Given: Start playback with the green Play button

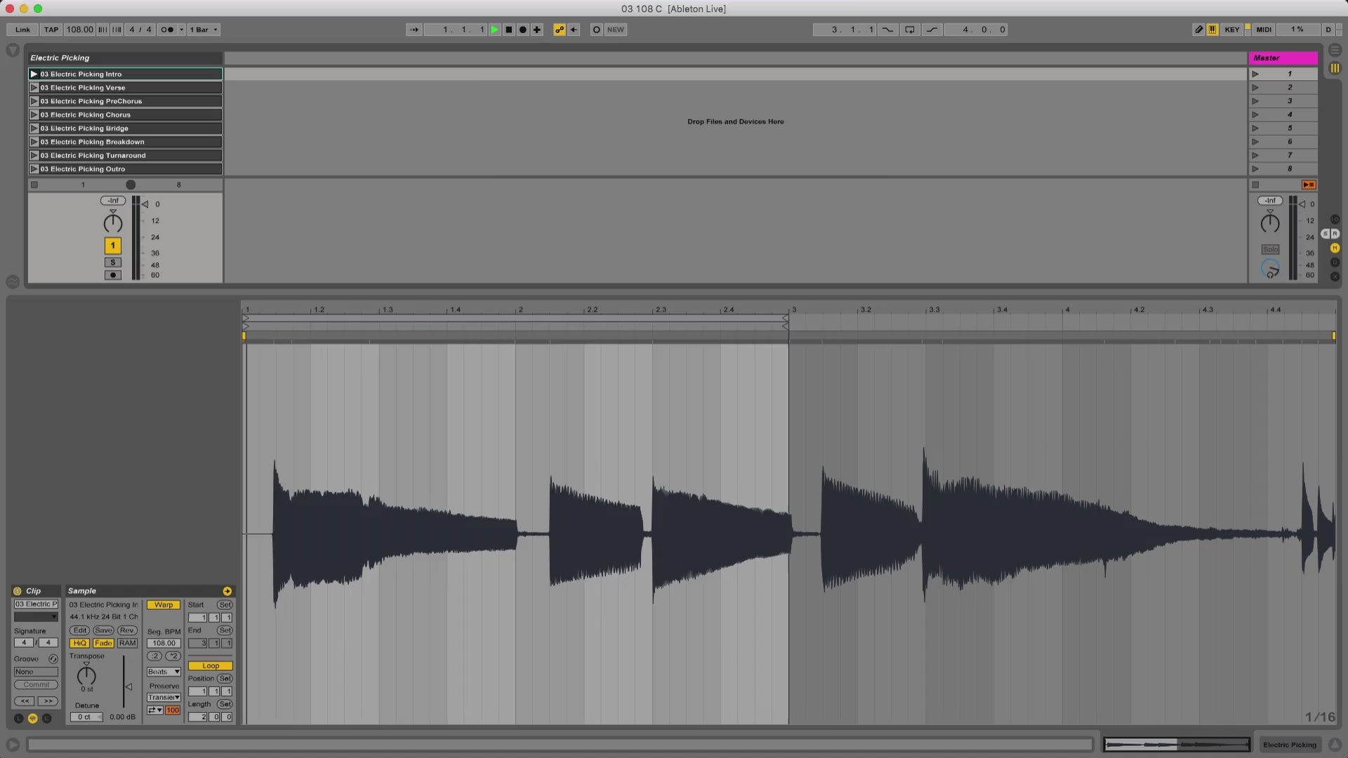Looking at the screenshot, I should [495, 29].
